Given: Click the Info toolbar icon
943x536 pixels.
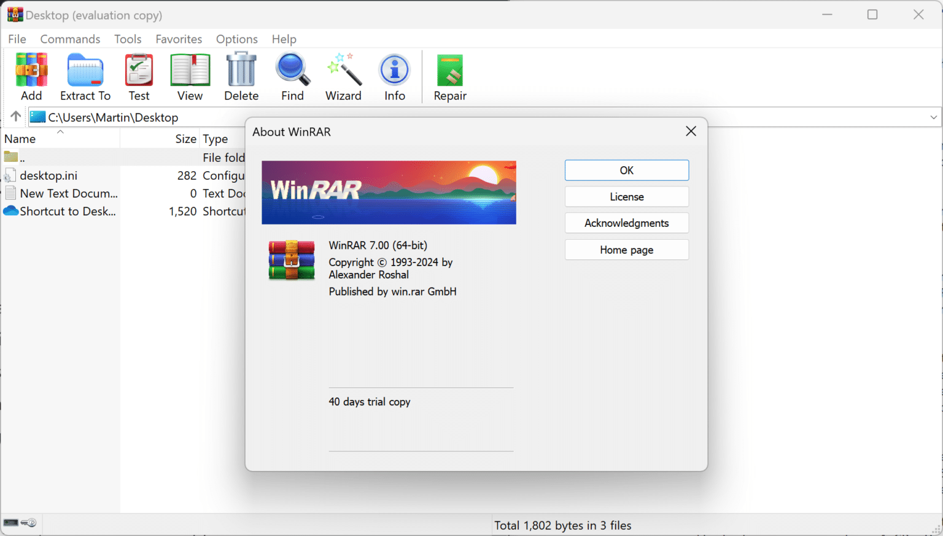Looking at the screenshot, I should tap(394, 74).
